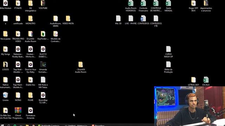Select the blank file named a

click(x=6, y=18)
